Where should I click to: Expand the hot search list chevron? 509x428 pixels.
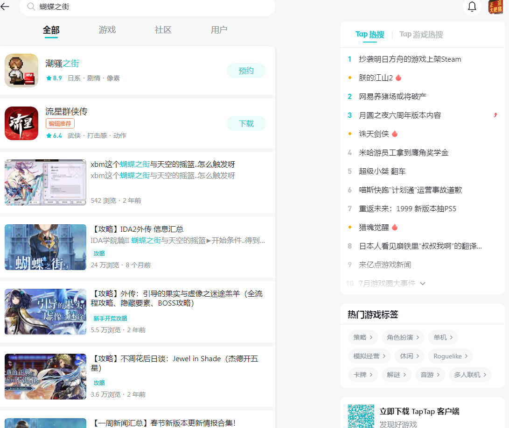pyautogui.click(x=423, y=283)
